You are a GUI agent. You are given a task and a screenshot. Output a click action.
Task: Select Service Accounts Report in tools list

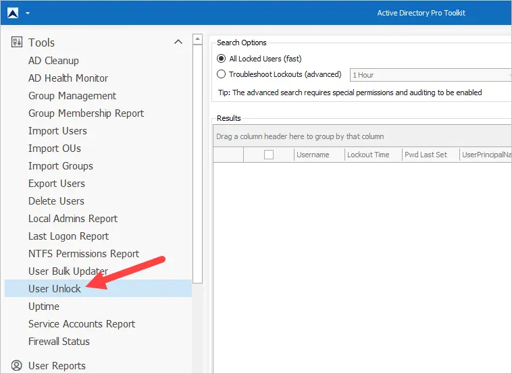coord(82,324)
